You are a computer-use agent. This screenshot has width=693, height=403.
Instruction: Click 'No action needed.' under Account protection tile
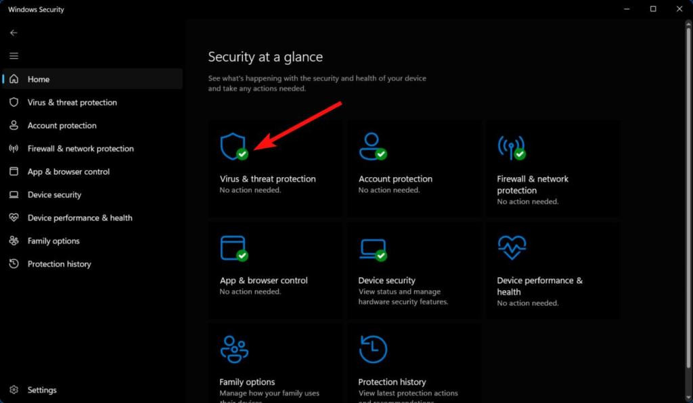389,190
